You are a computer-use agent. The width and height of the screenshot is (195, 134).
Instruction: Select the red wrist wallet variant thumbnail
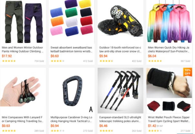pos(154,106)
